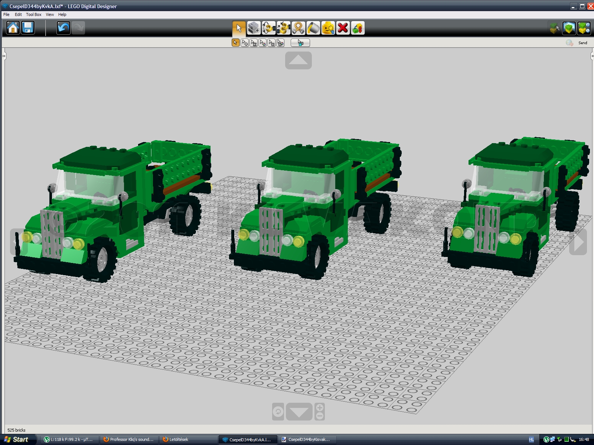The image size is (594, 445).
Task: Click the globe icon beside Send
Action: coord(569,43)
